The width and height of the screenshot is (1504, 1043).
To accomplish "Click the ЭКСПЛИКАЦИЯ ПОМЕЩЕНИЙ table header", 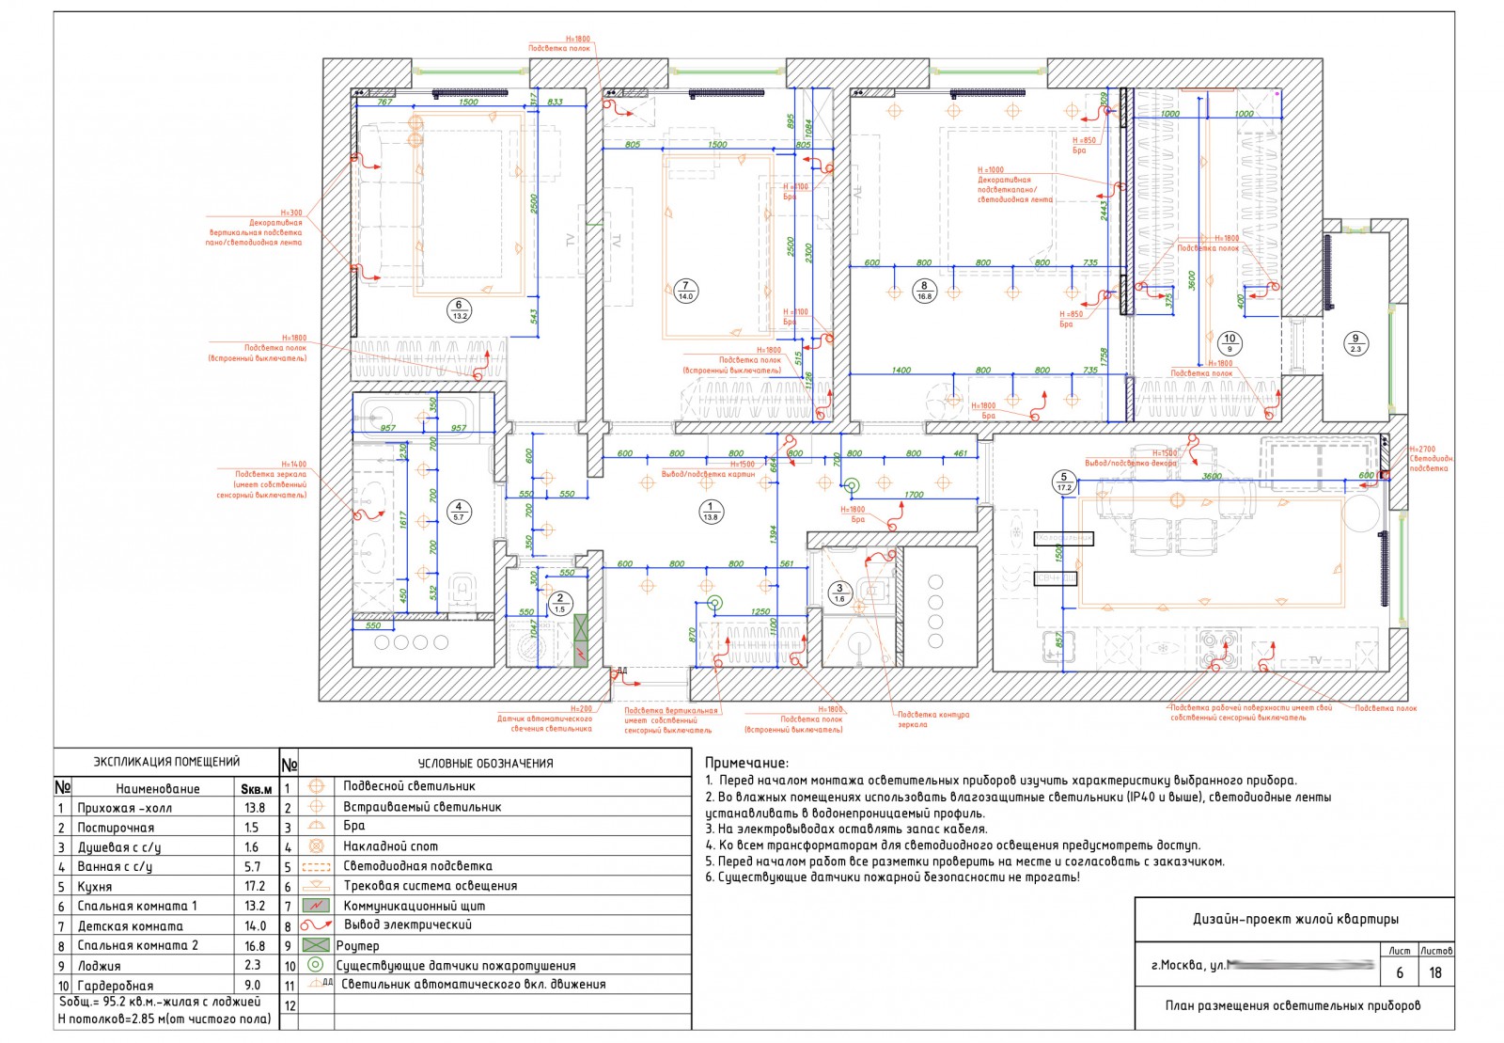I will [x=166, y=762].
